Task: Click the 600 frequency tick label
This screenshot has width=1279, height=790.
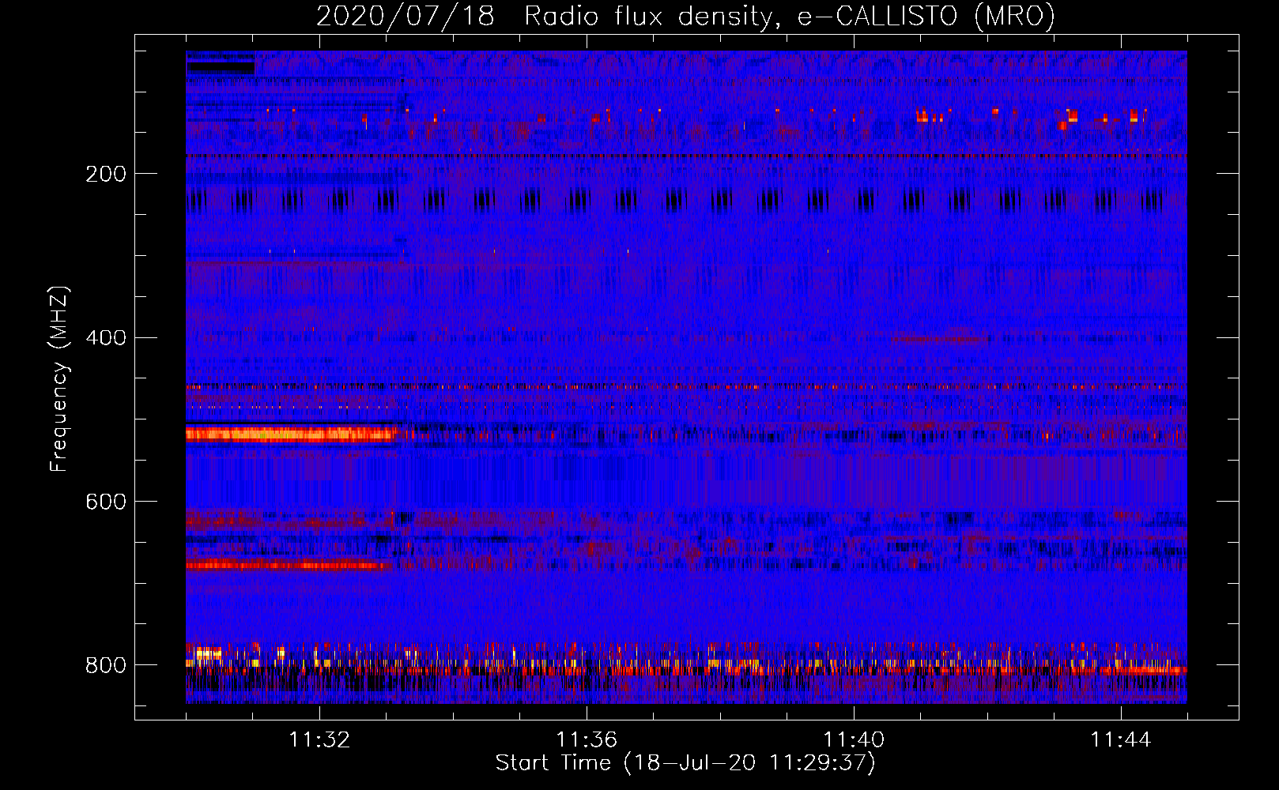Action: click(106, 502)
